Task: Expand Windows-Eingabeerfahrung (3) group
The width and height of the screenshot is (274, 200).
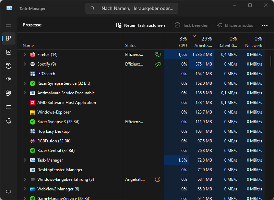Action: pyautogui.click(x=25, y=179)
